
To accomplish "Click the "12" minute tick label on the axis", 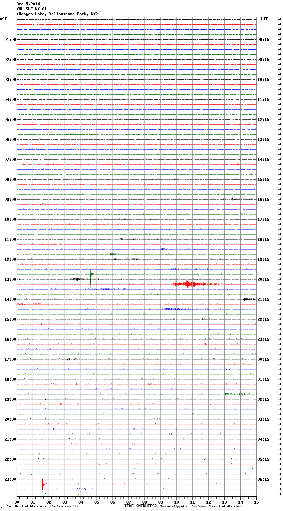I will tap(208, 502).
